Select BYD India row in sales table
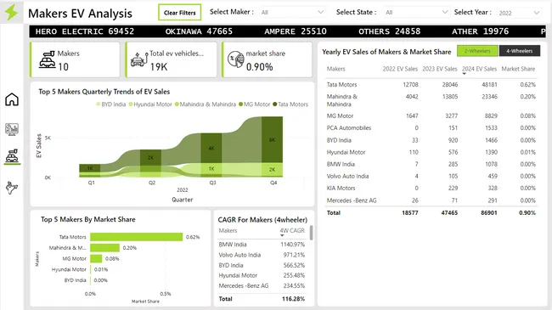This screenshot has width=552, height=310. click(431, 140)
